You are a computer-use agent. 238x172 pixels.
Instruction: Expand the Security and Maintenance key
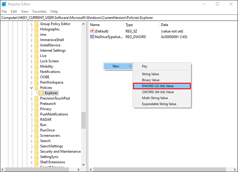31,152
